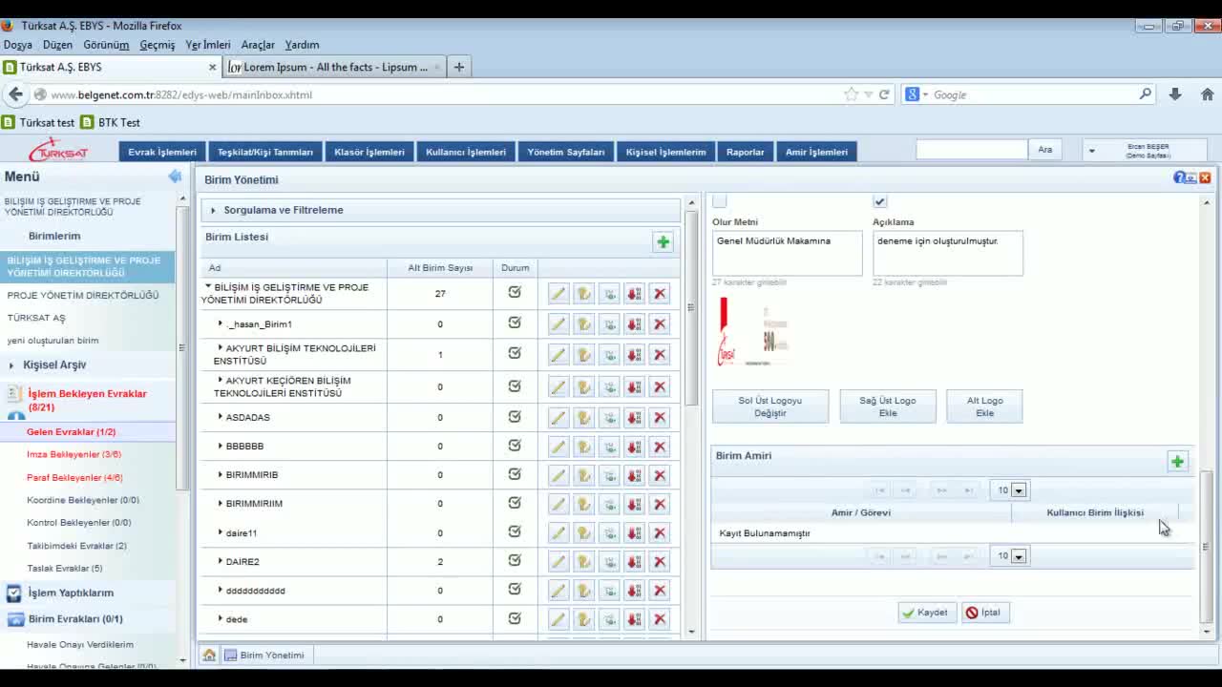This screenshot has width=1222, height=687.
Task: Click red X delete icon for BBBBBB row
Action: 660,447
